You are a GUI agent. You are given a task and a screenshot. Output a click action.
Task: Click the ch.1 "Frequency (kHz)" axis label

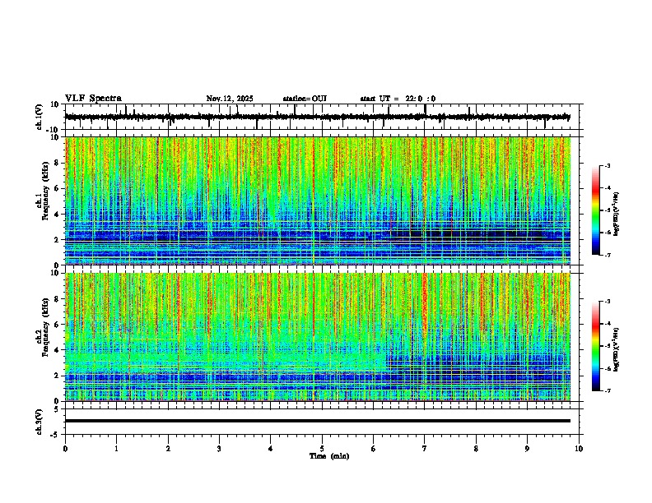(x=45, y=192)
